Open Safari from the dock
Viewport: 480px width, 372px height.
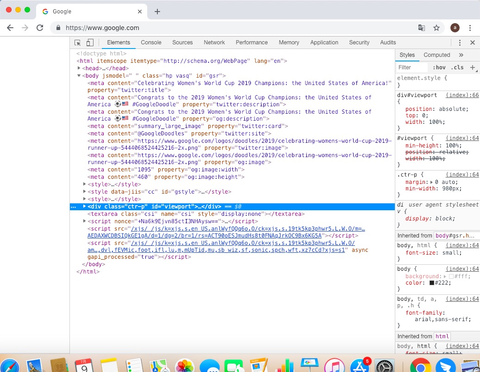click(x=9, y=365)
